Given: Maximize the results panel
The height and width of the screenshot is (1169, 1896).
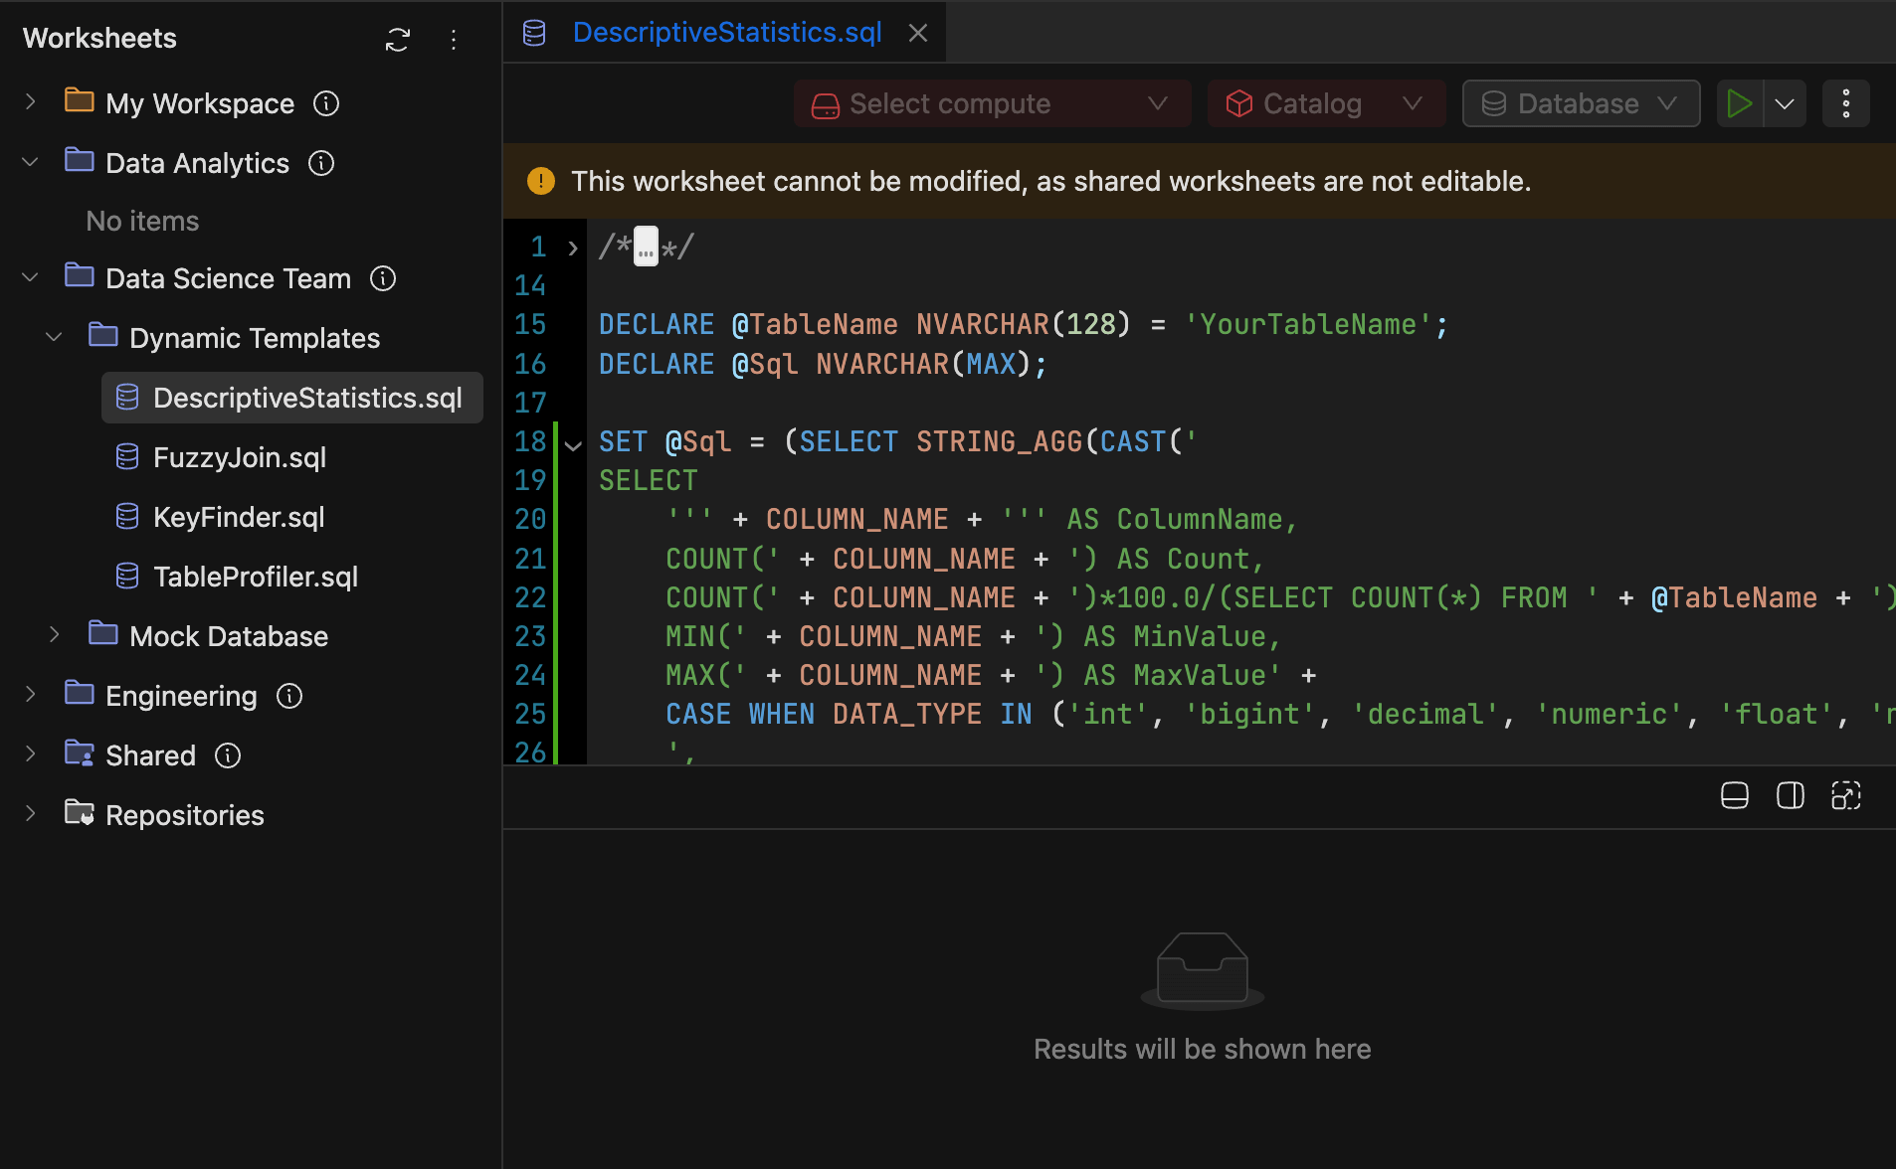Looking at the screenshot, I should pos(1846,796).
